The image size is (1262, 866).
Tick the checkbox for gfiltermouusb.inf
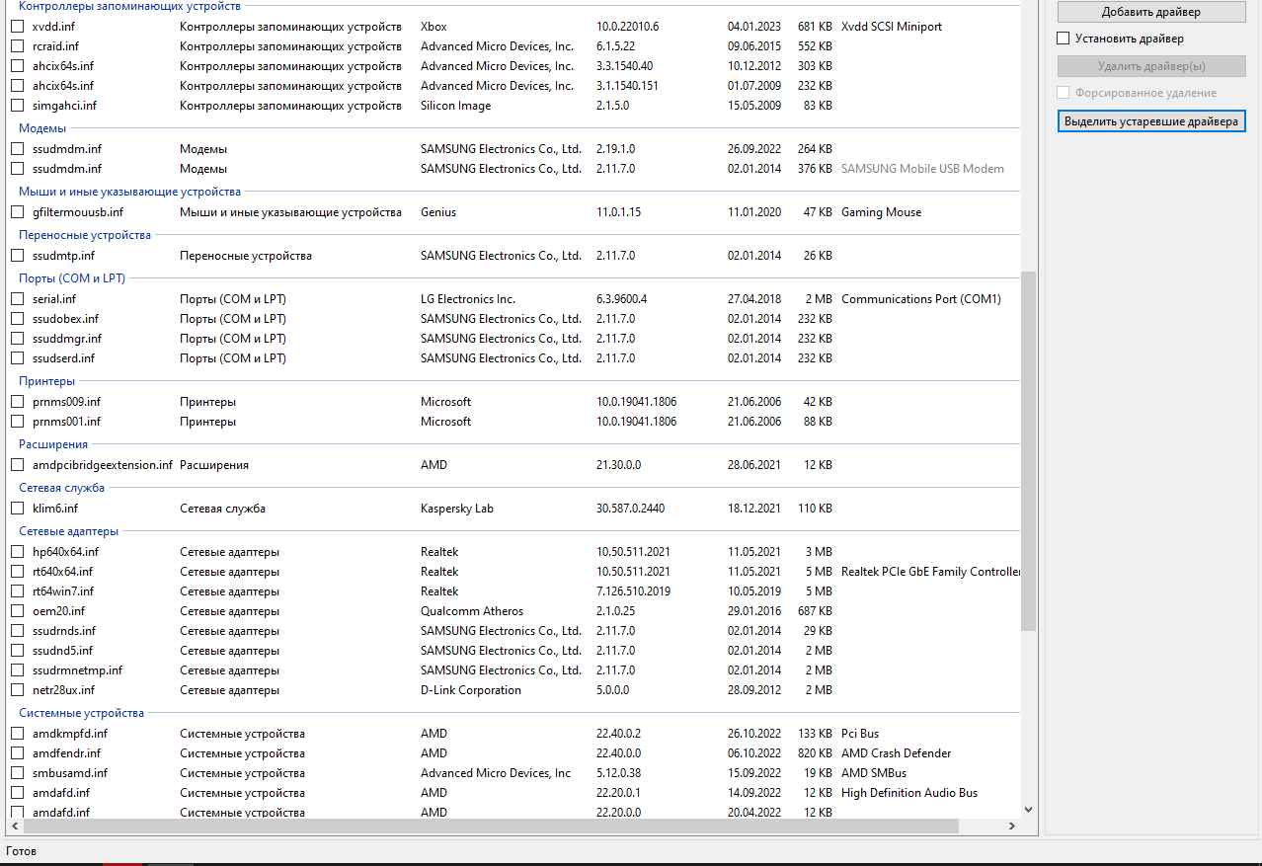pyautogui.click(x=17, y=212)
